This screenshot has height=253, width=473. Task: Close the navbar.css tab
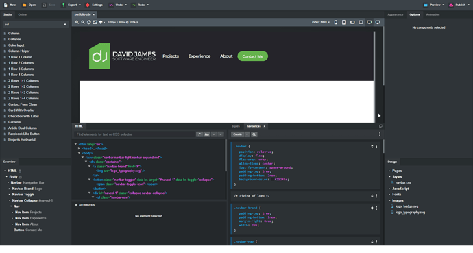(x=265, y=126)
